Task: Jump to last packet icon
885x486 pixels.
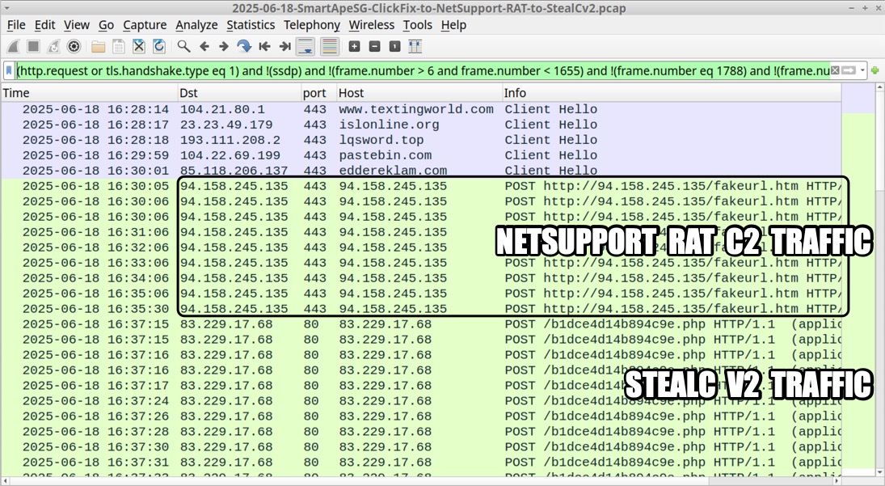Action: click(x=284, y=47)
